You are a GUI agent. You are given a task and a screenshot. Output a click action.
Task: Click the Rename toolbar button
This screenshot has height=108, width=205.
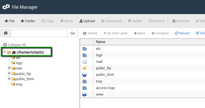point(181,21)
